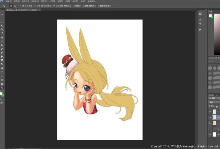Open the Actions panel play icon

[x=200, y=30]
